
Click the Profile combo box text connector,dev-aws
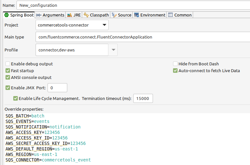click(71, 50)
